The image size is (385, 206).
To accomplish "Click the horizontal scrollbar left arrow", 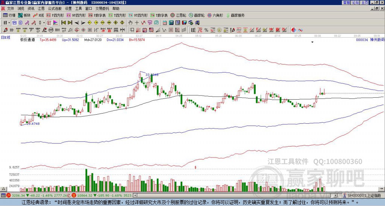I will click(x=135, y=195).
